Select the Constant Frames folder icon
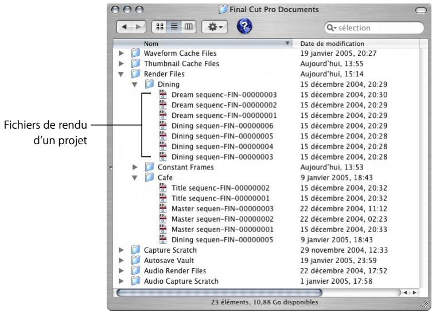The width and height of the screenshot is (432, 313). pos(149,167)
